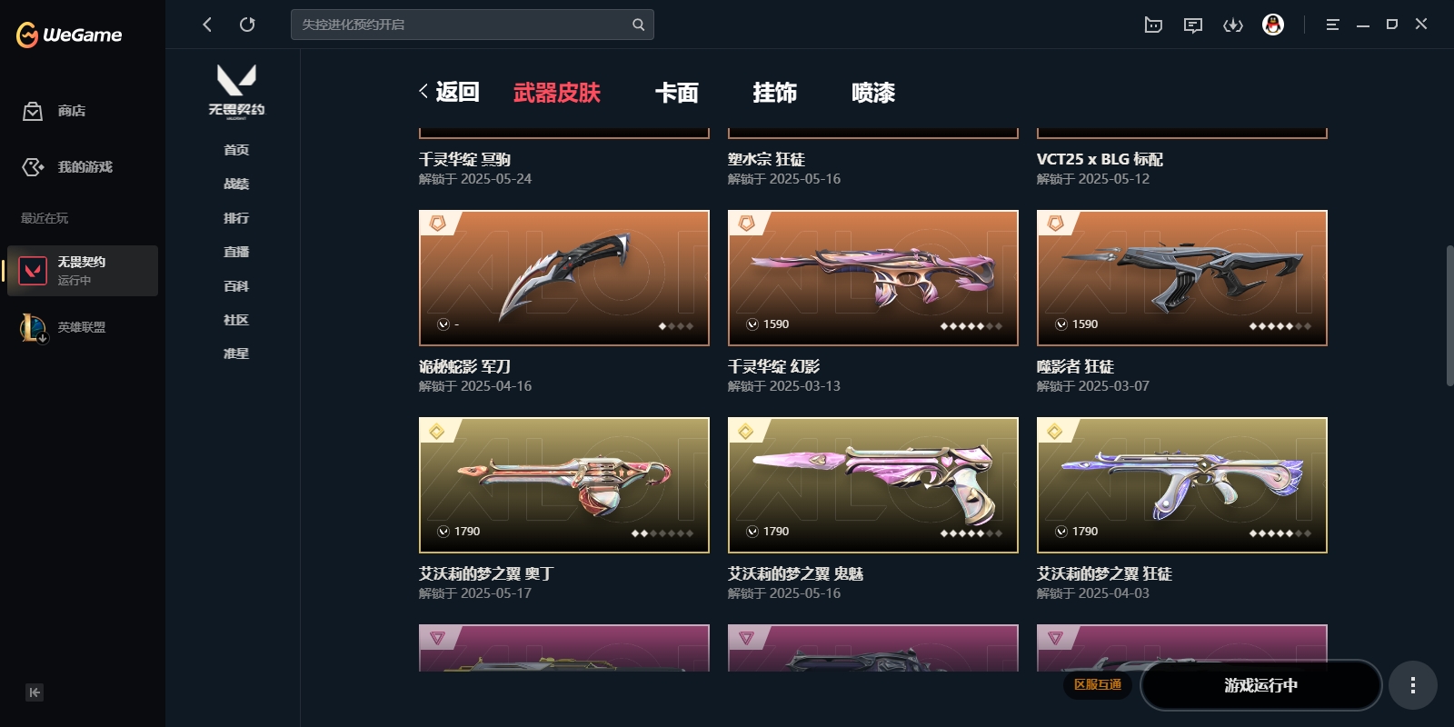
Task: Click the search magnifier icon
Action: click(638, 25)
